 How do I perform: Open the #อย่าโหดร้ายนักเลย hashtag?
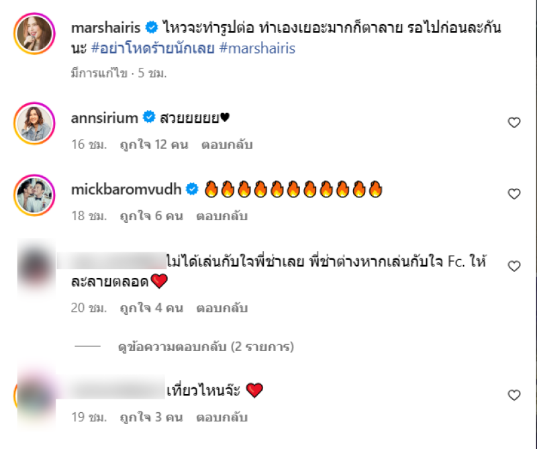[153, 48]
